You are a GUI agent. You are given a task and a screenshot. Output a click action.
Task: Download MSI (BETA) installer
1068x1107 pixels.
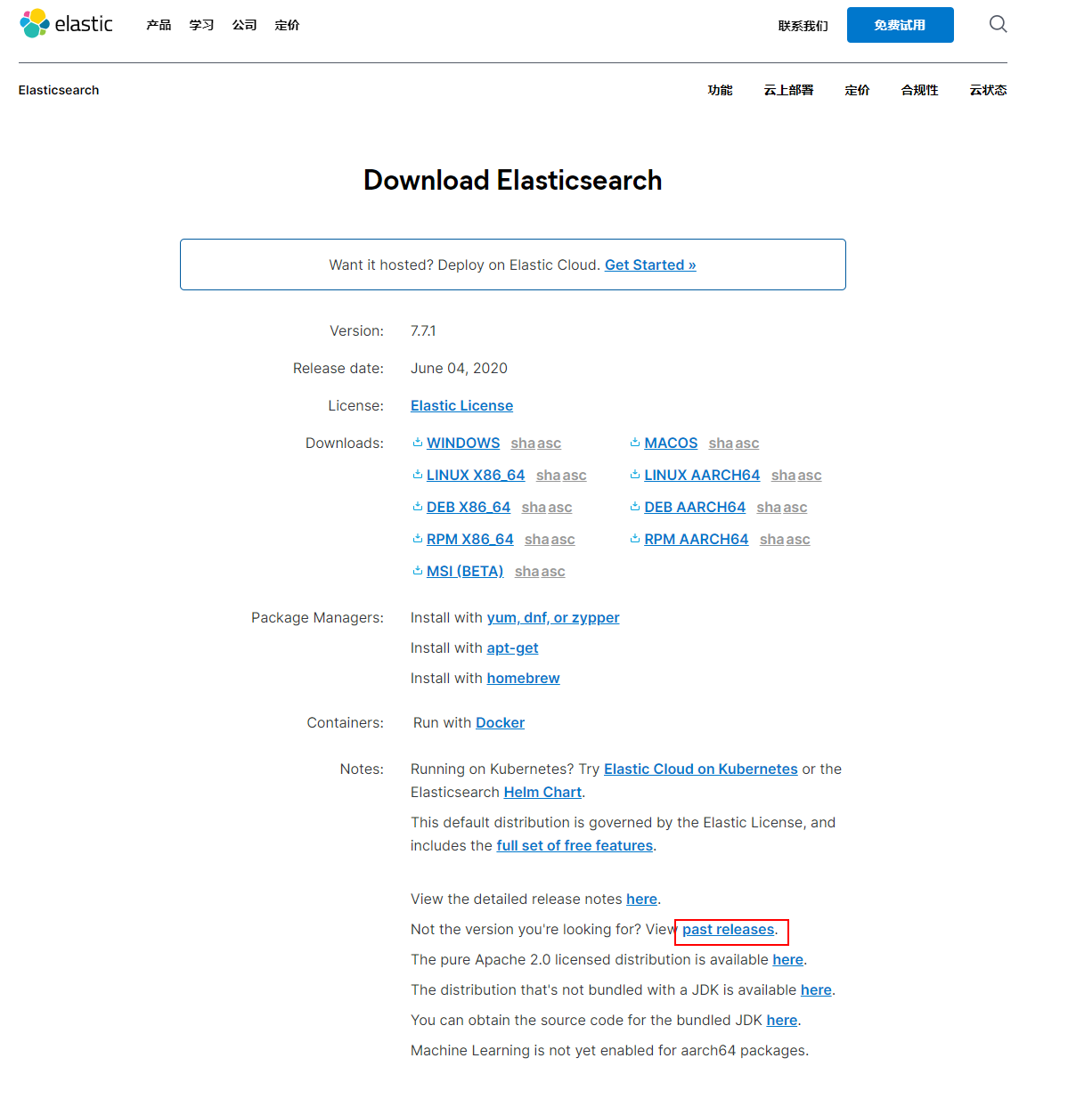465,571
